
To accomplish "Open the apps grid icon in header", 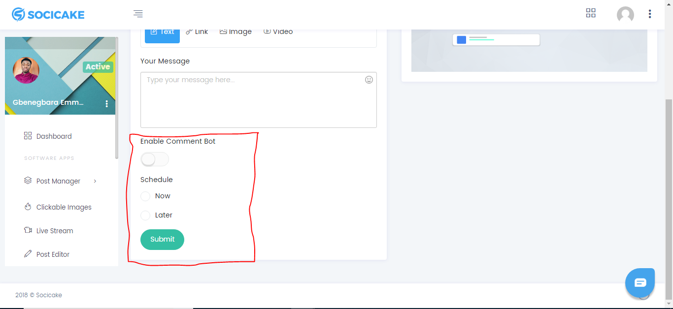I will [x=591, y=13].
